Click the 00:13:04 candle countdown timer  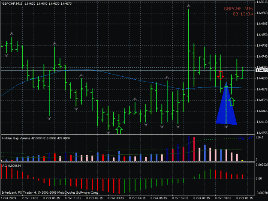(243, 14)
